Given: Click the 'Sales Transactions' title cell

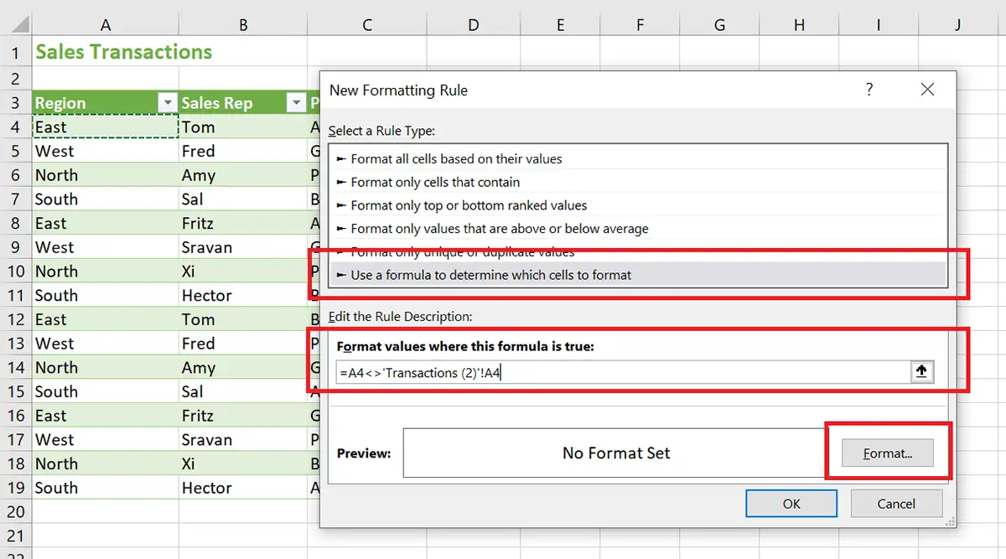Looking at the screenshot, I should coord(123,52).
